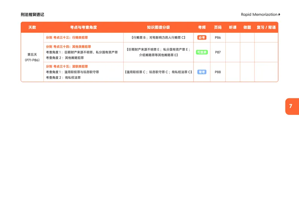Click the empty 复习/背诵 cell in the P88 row
This screenshot has width=299, height=213.
[x=266, y=72]
